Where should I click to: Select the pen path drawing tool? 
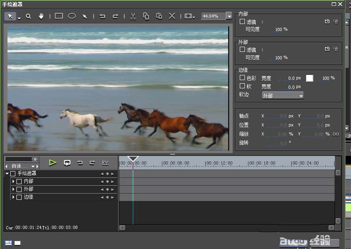point(85,16)
